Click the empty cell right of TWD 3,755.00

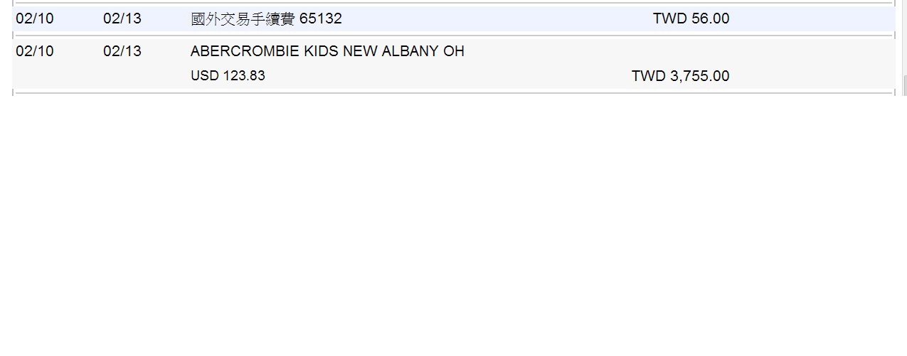tap(811, 76)
